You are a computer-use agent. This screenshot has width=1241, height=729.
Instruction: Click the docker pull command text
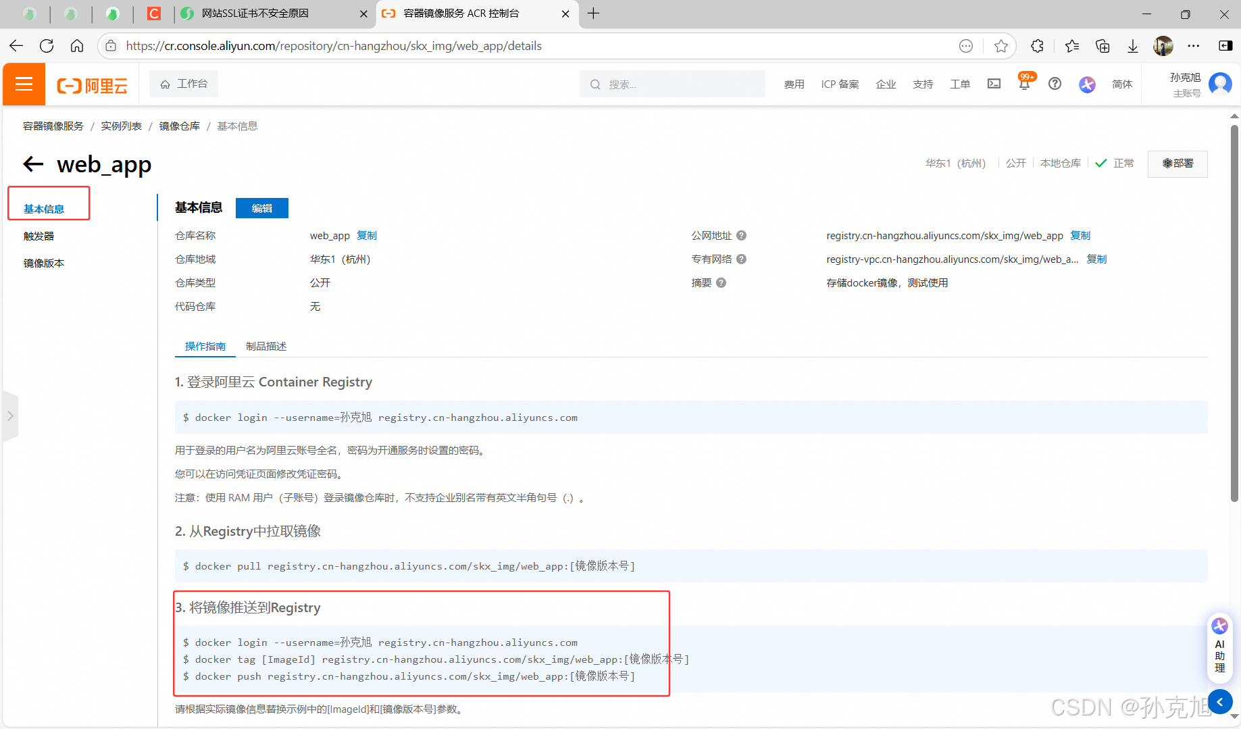(x=409, y=566)
